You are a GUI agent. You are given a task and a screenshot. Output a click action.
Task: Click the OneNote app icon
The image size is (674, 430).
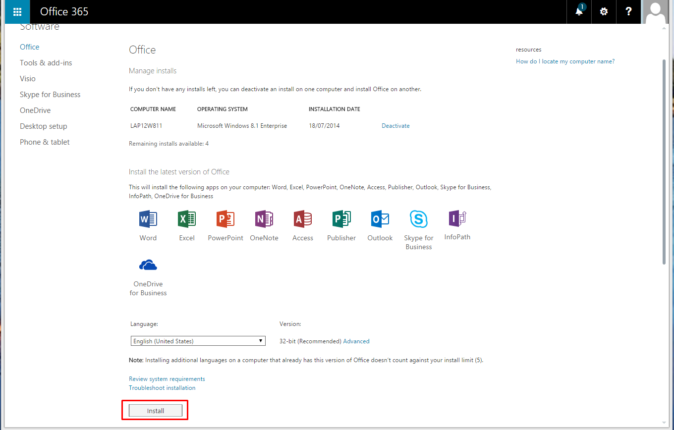[x=264, y=218]
